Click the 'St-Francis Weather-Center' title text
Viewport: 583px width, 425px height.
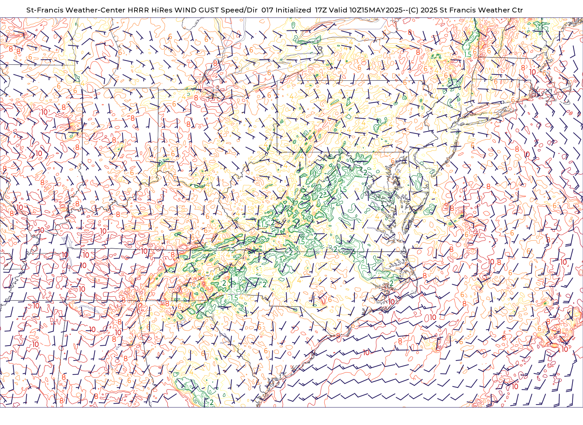click(x=76, y=10)
